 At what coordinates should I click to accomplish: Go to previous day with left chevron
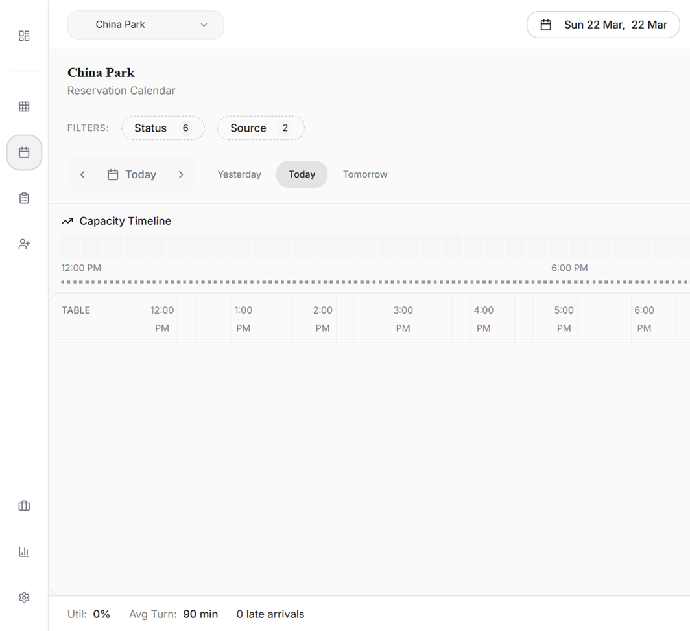coord(83,175)
